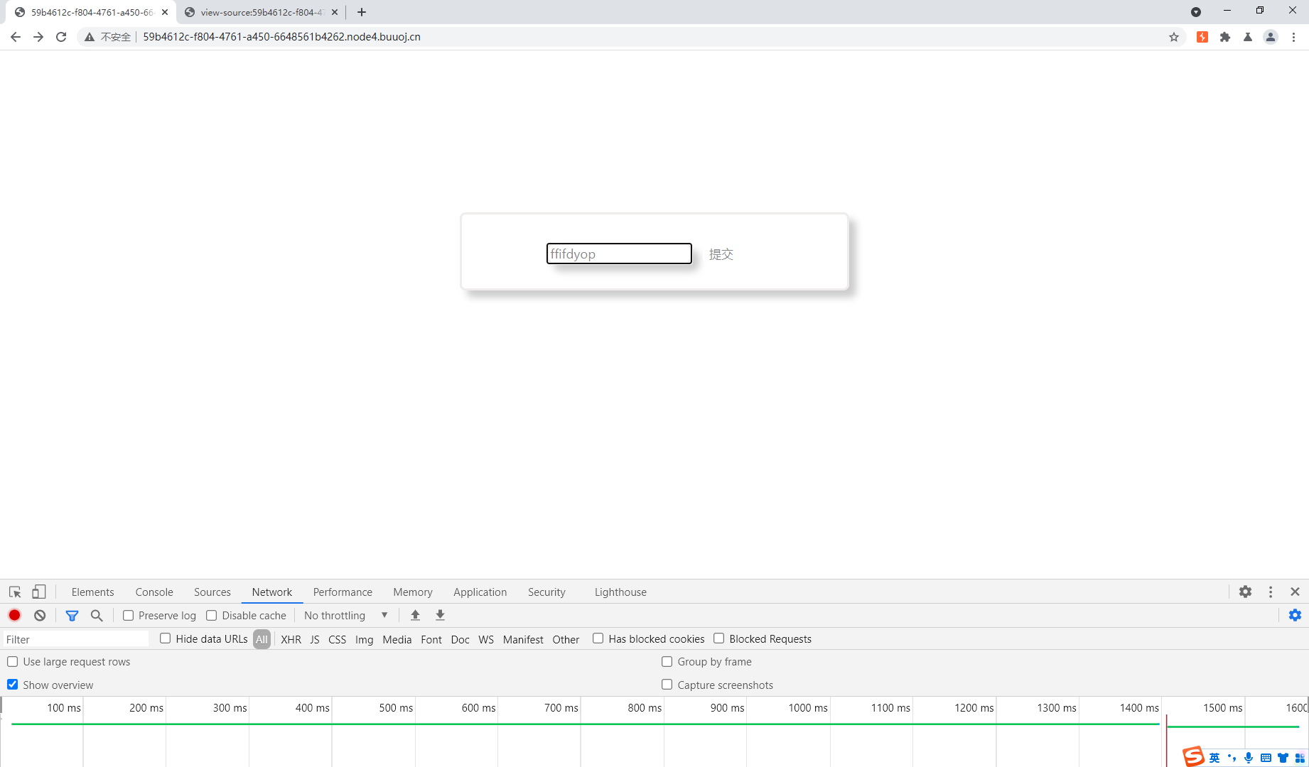
Task: Filter requests by Manifest
Action: click(523, 639)
